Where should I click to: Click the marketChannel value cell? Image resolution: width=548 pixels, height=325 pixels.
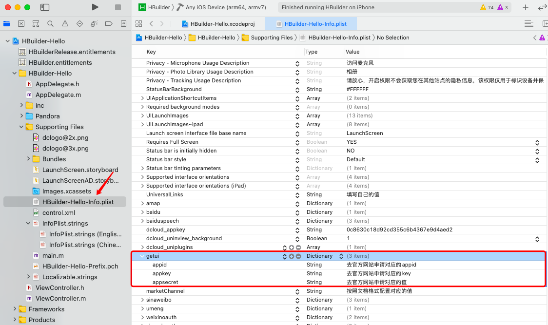[379, 291]
